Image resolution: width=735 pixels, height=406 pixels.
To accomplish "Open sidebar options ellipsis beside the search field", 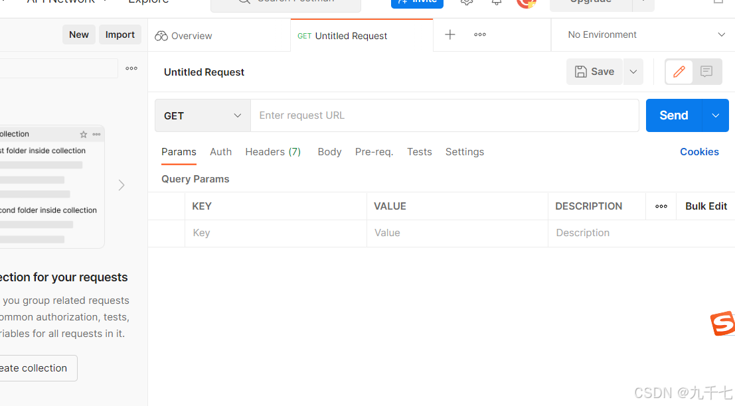I will 131,68.
